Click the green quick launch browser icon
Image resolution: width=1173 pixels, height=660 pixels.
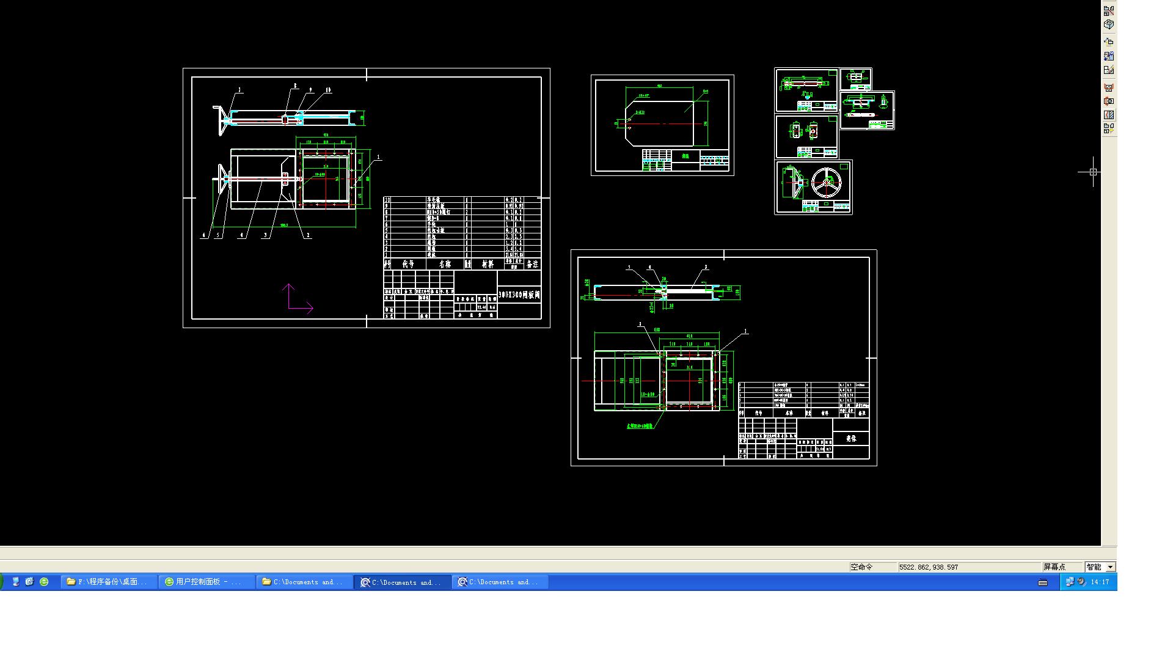click(44, 582)
